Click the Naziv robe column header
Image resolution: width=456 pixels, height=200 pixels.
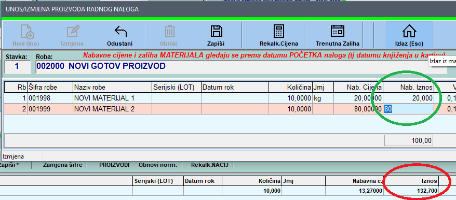point(112,88)
